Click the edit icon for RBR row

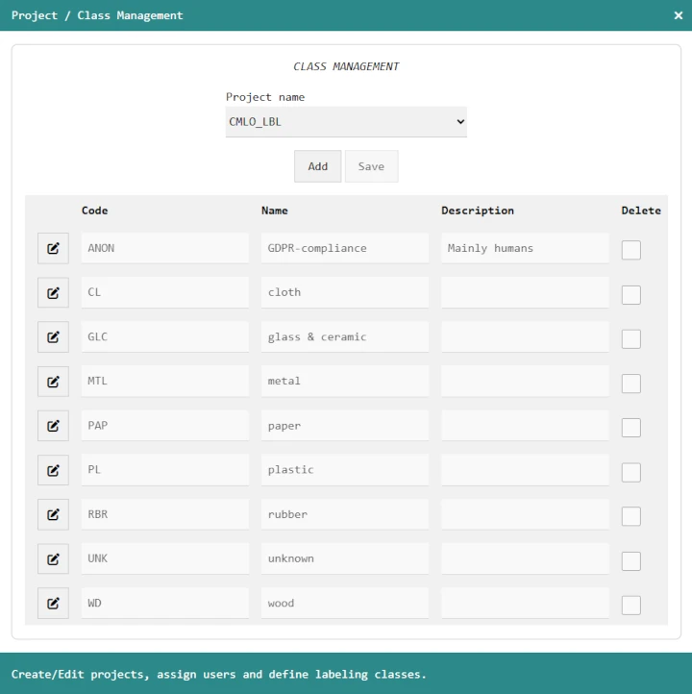coord(53,514)
